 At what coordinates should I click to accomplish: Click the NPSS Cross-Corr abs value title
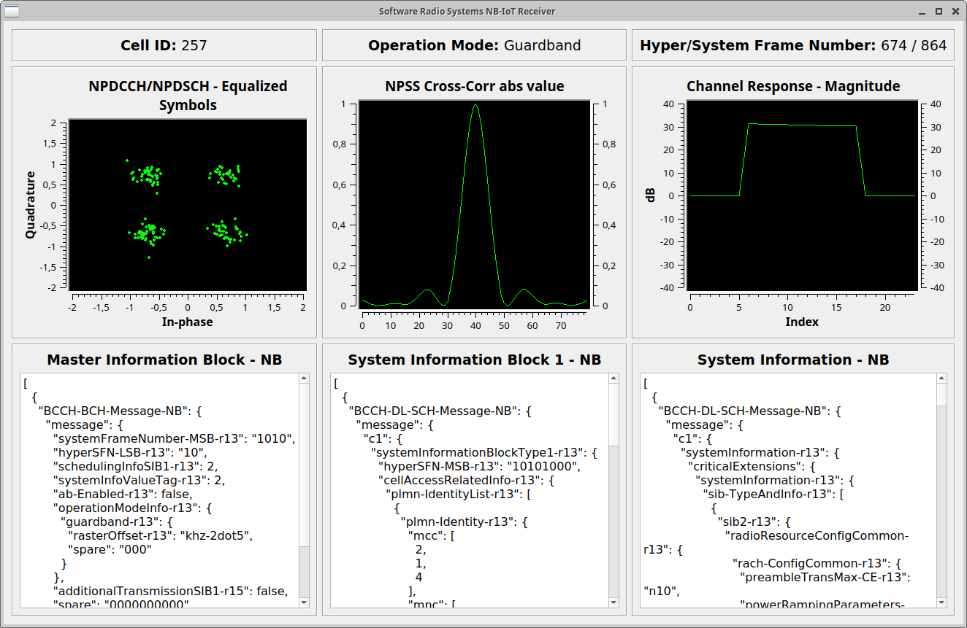click(474, 86)
